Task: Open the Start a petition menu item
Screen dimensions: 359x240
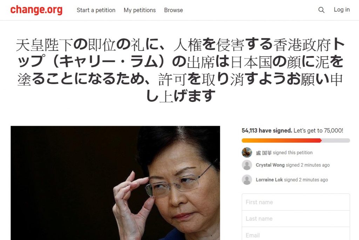Action: (96, 10)
